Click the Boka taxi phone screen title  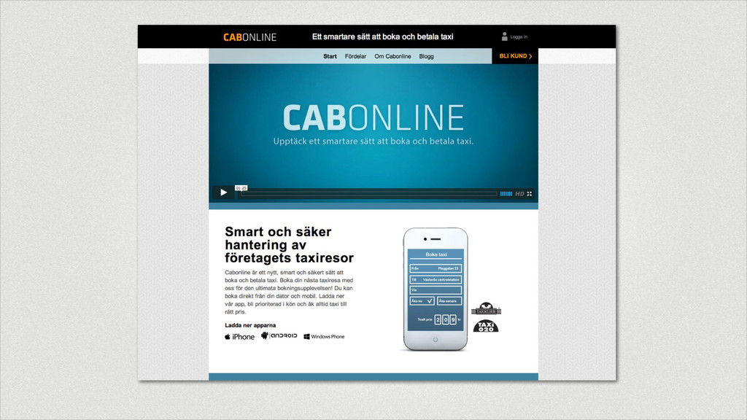tap(436, 254)
